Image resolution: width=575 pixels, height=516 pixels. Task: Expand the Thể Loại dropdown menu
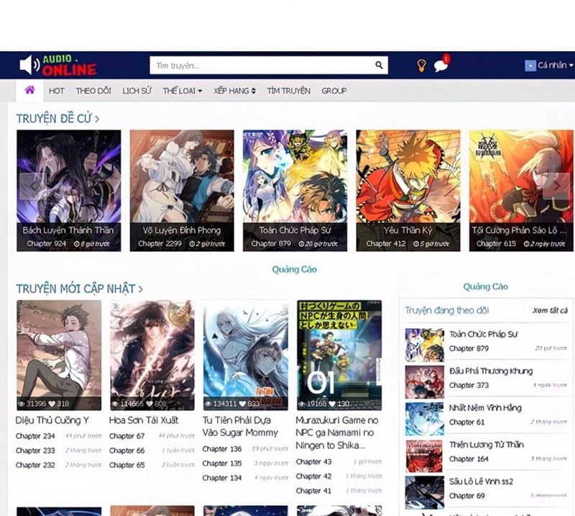pos(182,91)
